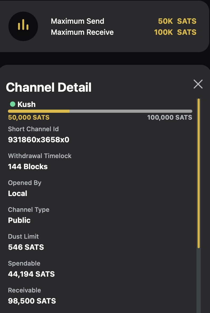The height and width of the screenshot is (313, 210).
Task: Click the 144 Blocks withdrawal timelock value
Action: click(28, 167)
